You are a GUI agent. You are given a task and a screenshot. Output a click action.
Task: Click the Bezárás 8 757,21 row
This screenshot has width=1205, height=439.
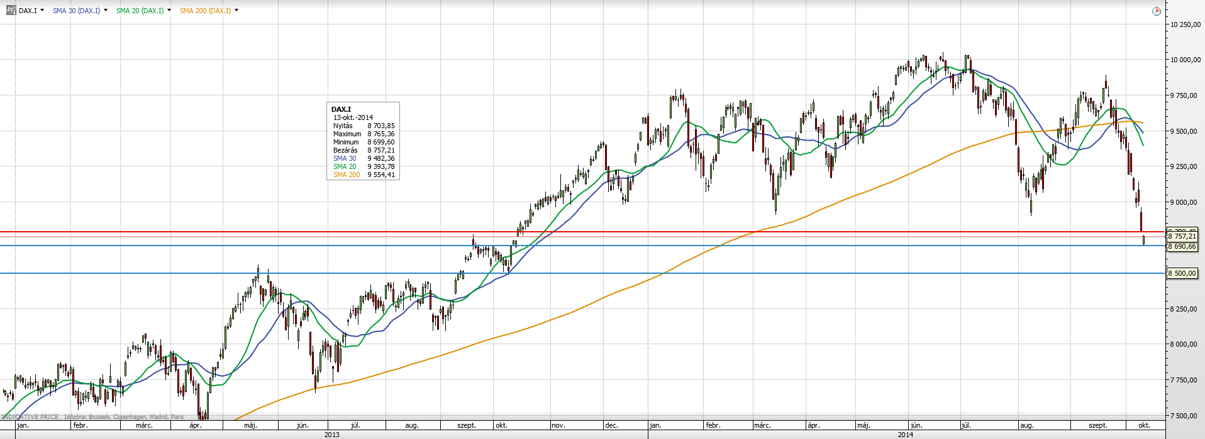[x=364, y=150]
